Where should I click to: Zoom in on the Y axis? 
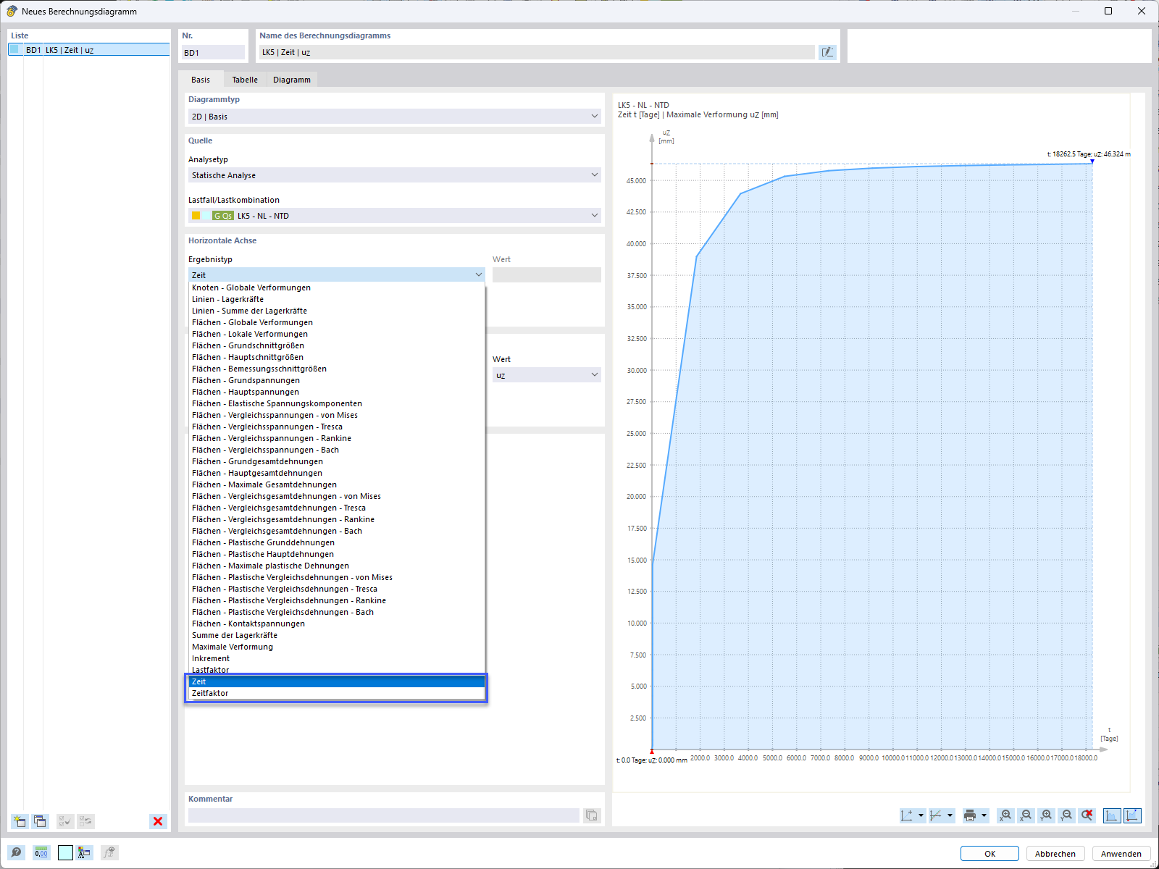pyautogui.click(x=1046, y=815)
